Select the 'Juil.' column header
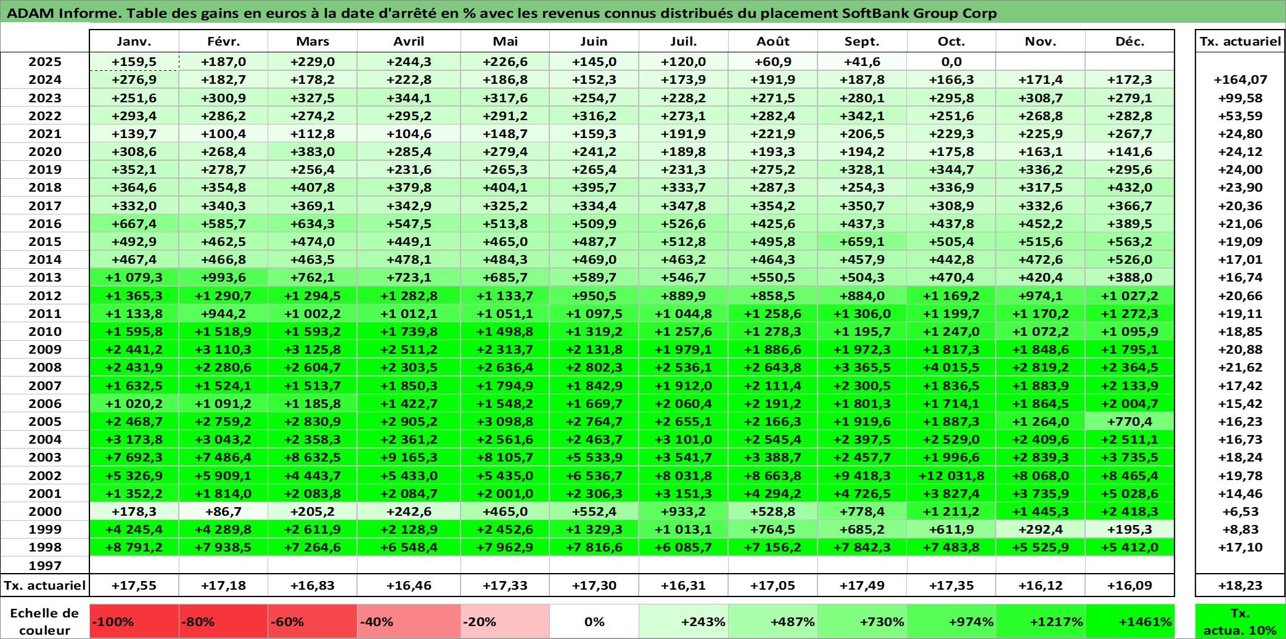The width and height of the screenshot is (1286, 639). [x=684, y=41]
